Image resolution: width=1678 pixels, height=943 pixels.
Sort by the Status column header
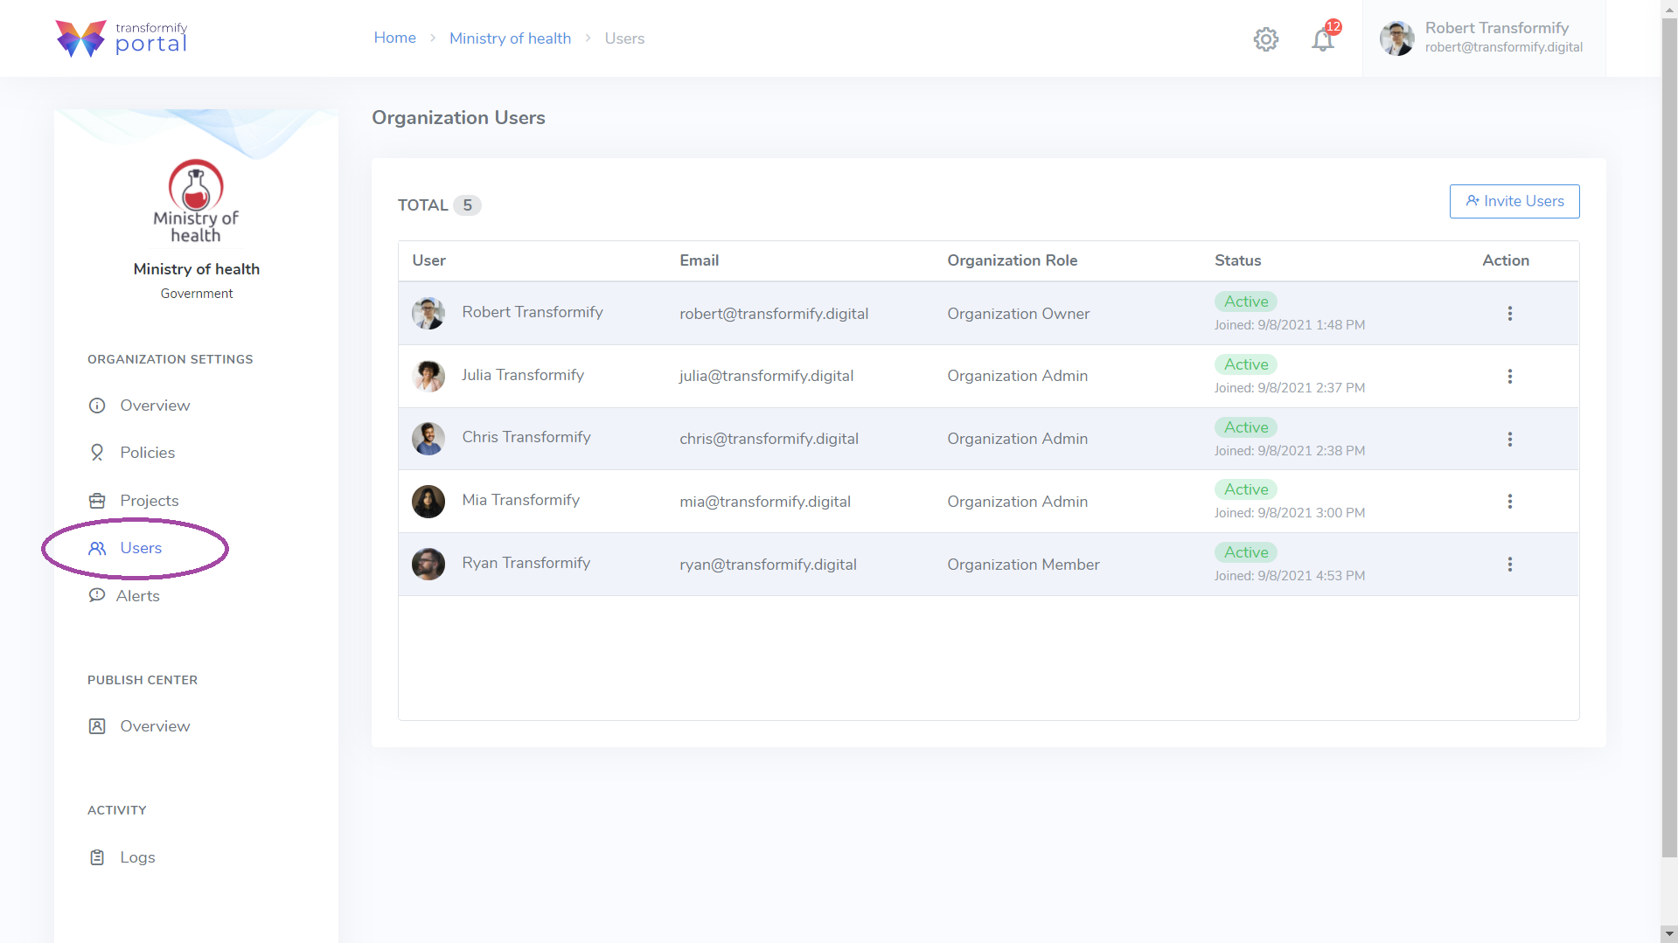click(1237, 260)
